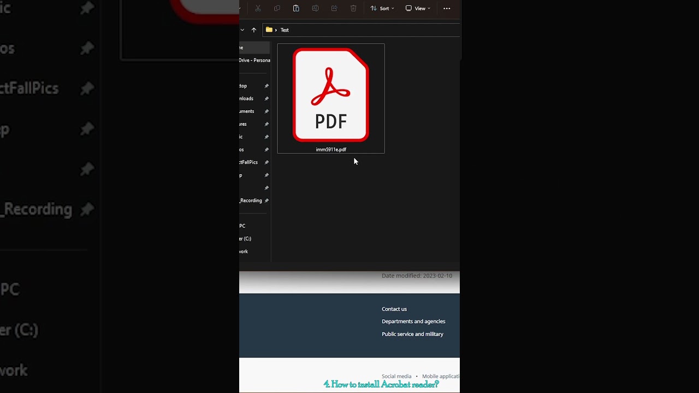Open Documents in the sidebar

click(x=247, y=111)
